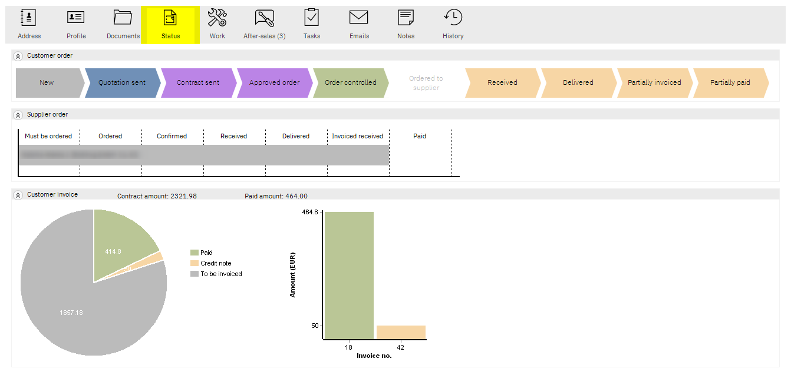791x375 pixels.
Task: Click the gray To be invoiced pie slice
Action: tap(83, 312)
